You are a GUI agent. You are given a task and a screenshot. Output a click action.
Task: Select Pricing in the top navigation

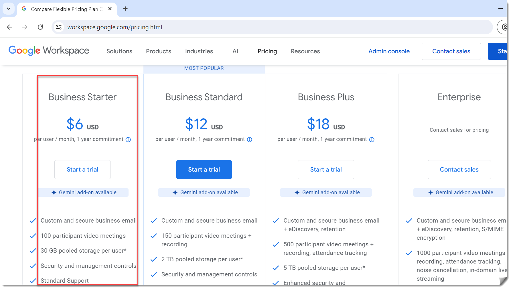click(267, 51)
